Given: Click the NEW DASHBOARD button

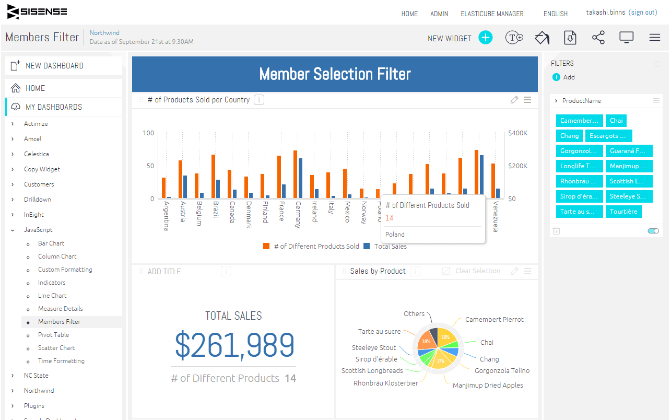Looking at the screenshot, I should (64, 66).
